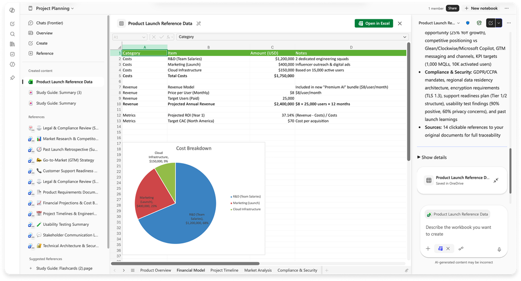
Task: Click the next-sheet arrow left of sheet tabs
Action: pos(124,271)
